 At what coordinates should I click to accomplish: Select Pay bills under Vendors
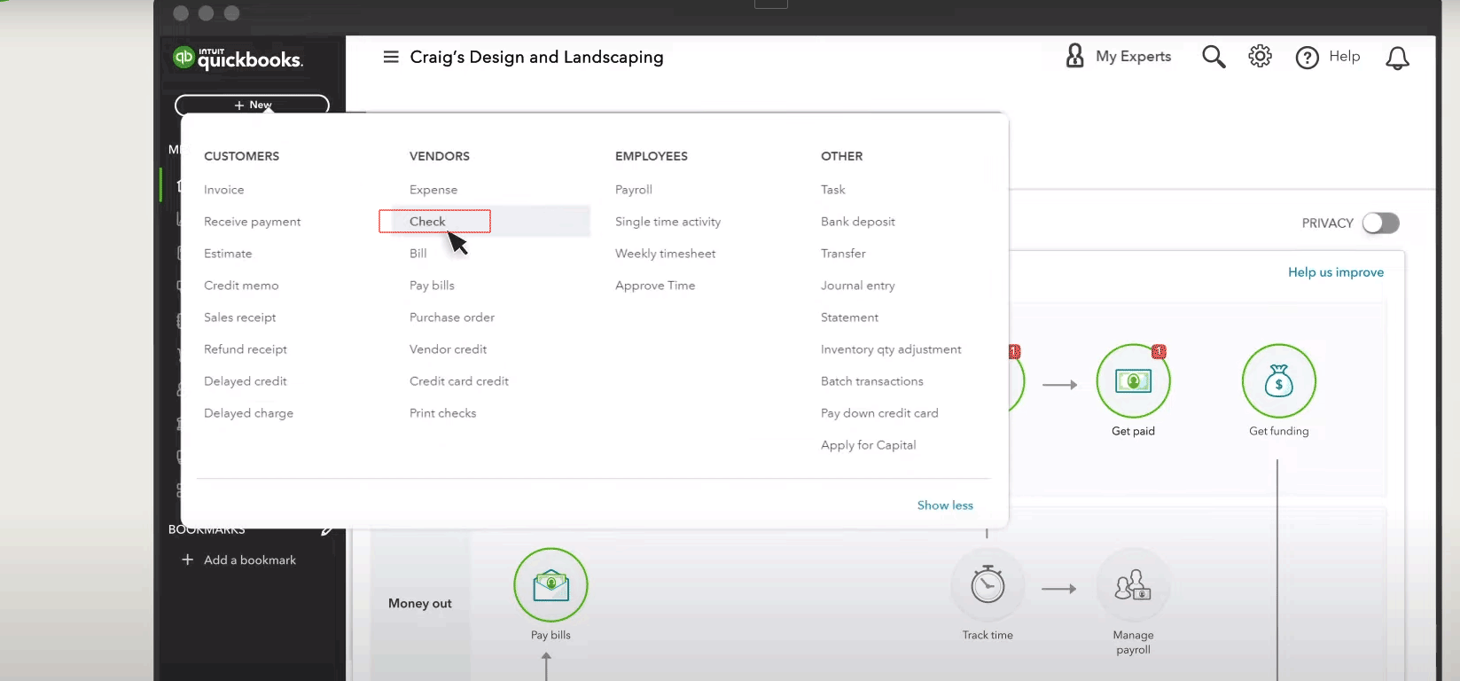[432, 286]
